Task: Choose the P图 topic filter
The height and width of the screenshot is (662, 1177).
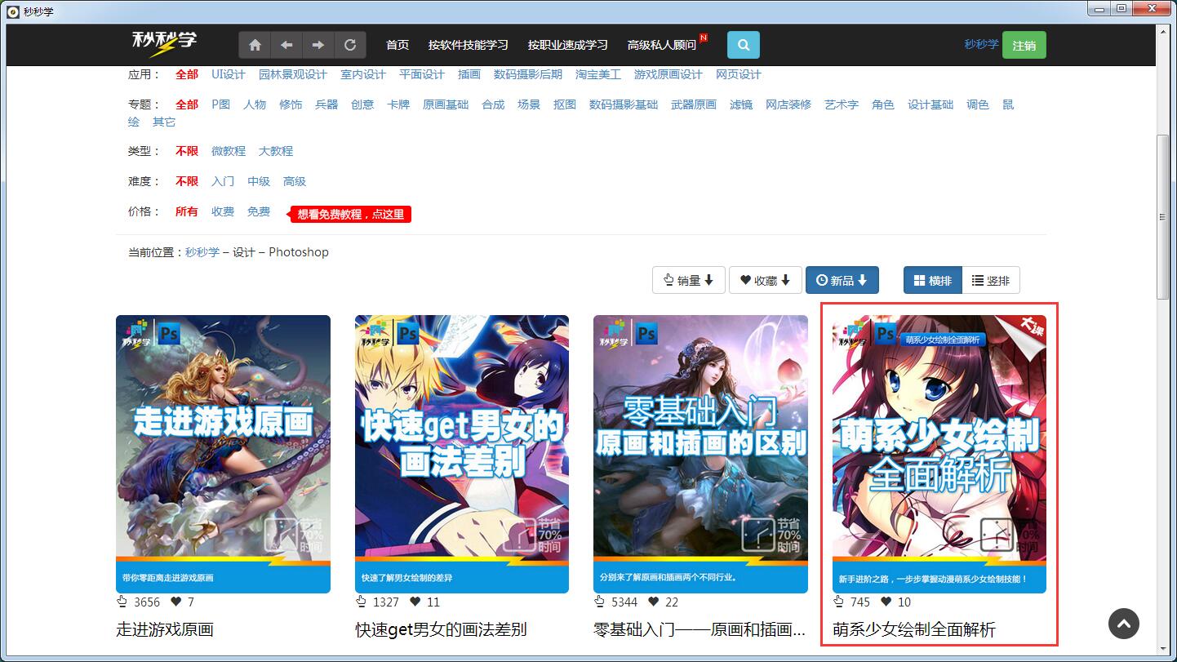Action: 221,104
